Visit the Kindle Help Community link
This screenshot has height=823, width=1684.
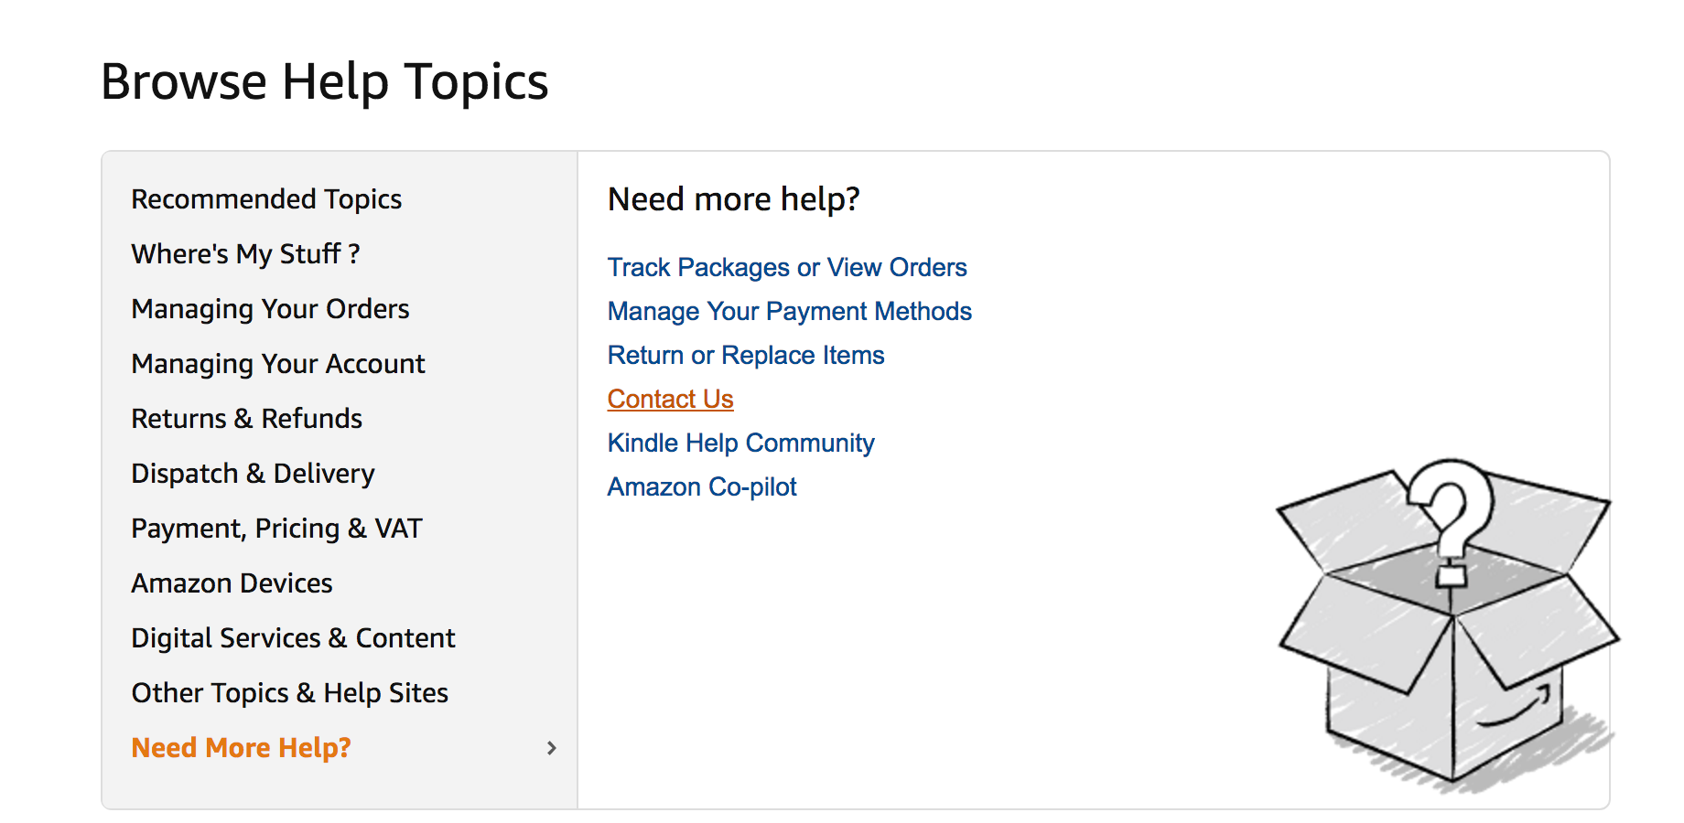740,443
